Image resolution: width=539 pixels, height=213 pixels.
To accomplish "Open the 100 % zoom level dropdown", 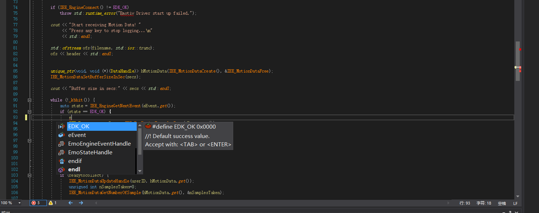I will (19, 203).
